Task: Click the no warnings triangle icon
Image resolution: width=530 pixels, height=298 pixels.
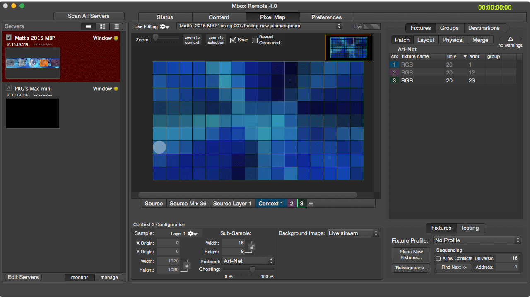Action: [511, 39]
